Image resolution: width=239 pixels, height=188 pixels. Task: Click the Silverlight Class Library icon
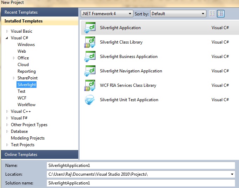coord(90,42)
